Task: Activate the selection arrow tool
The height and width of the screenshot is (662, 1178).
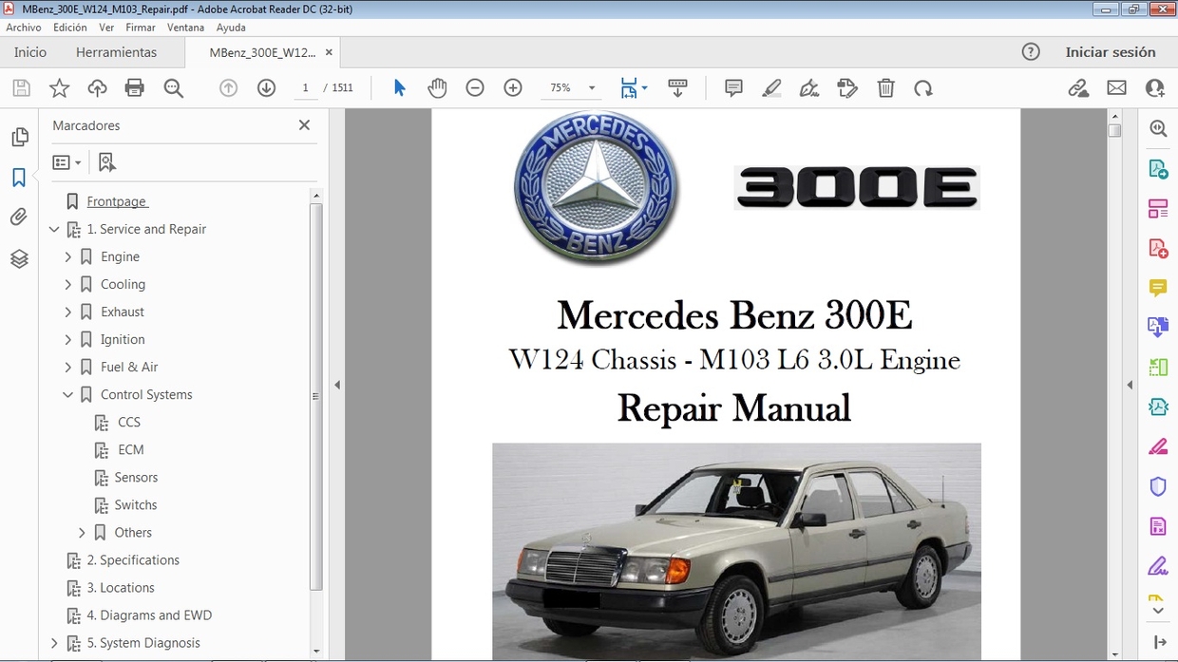Action: coord(399,88)
